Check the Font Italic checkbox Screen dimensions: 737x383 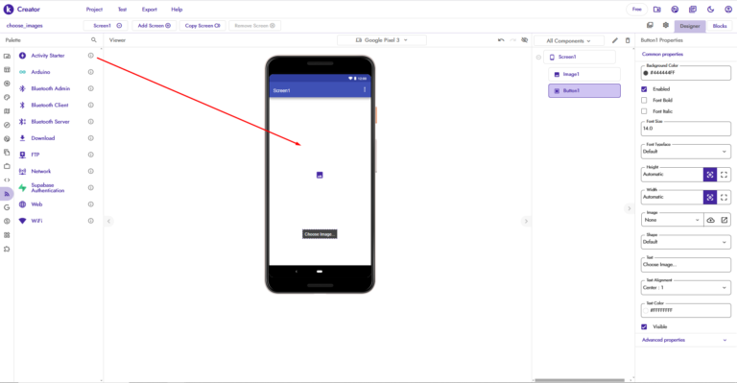pos(644,111)
